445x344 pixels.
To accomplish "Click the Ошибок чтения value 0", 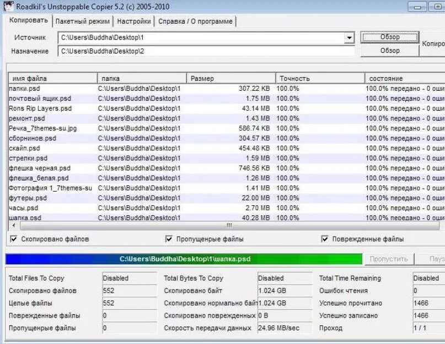I will (429, 291).
